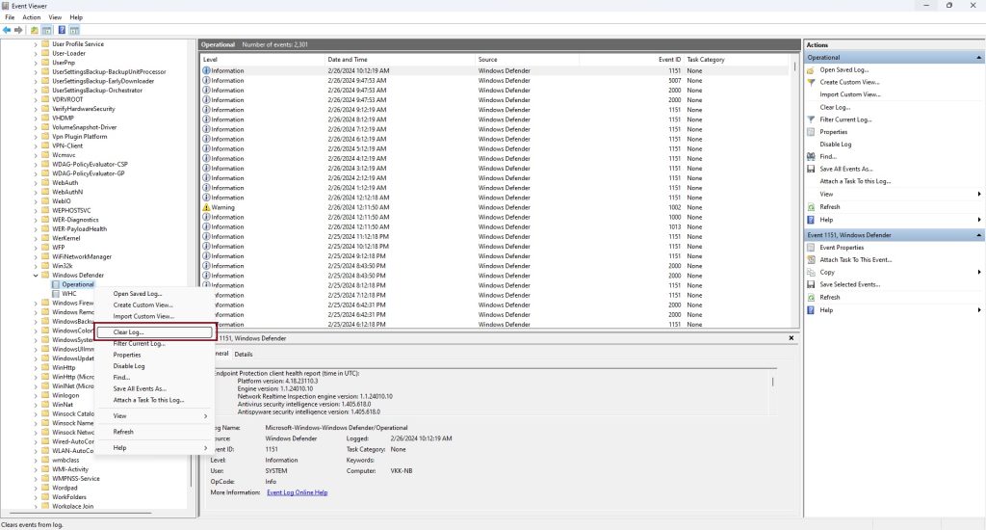Image resolution: width=986 pixels, height=530 pixels.
Task: Click Save All Events As disk icon
Action: [811, 169]
